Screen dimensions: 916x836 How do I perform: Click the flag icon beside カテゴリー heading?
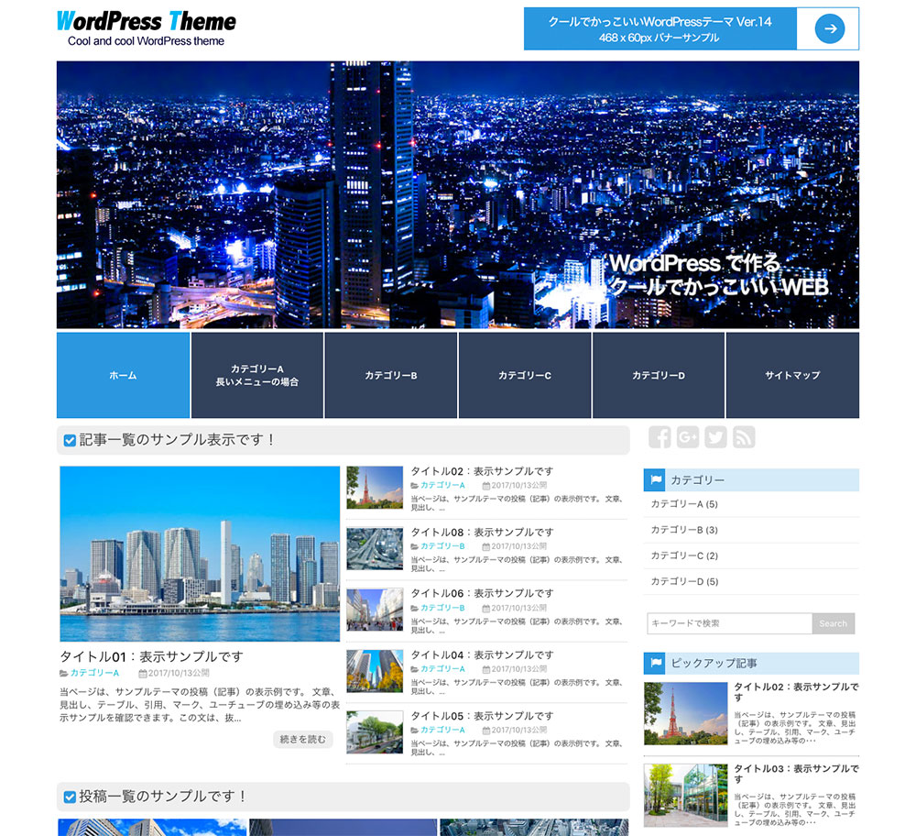(x=656, y=480)
